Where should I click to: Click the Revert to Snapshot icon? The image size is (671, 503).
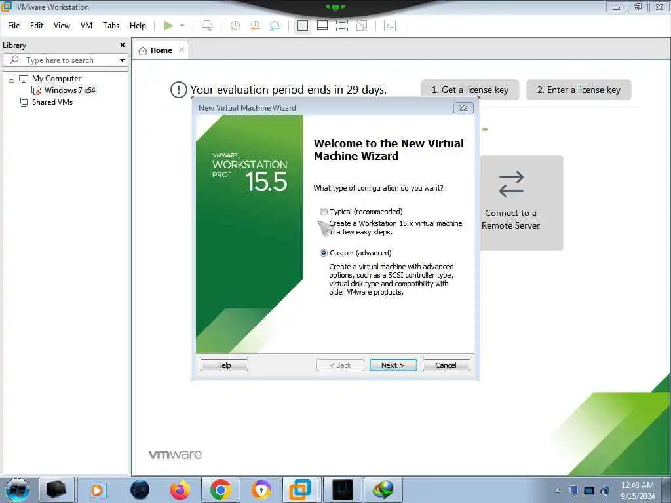click(255, 26)
